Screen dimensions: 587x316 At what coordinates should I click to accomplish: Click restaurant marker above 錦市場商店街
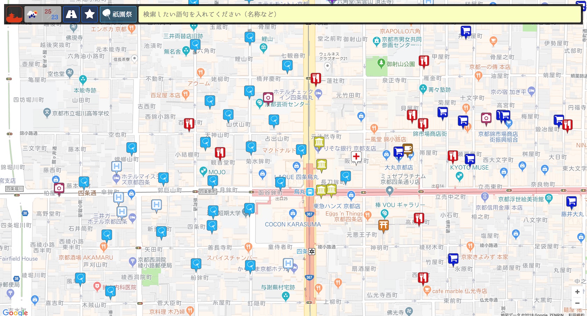click(x=423, y=124)
